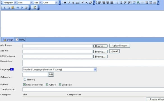This screenshot has height=101, width=164.
Task: Open the Language help question mark
Action: point(12,69)
